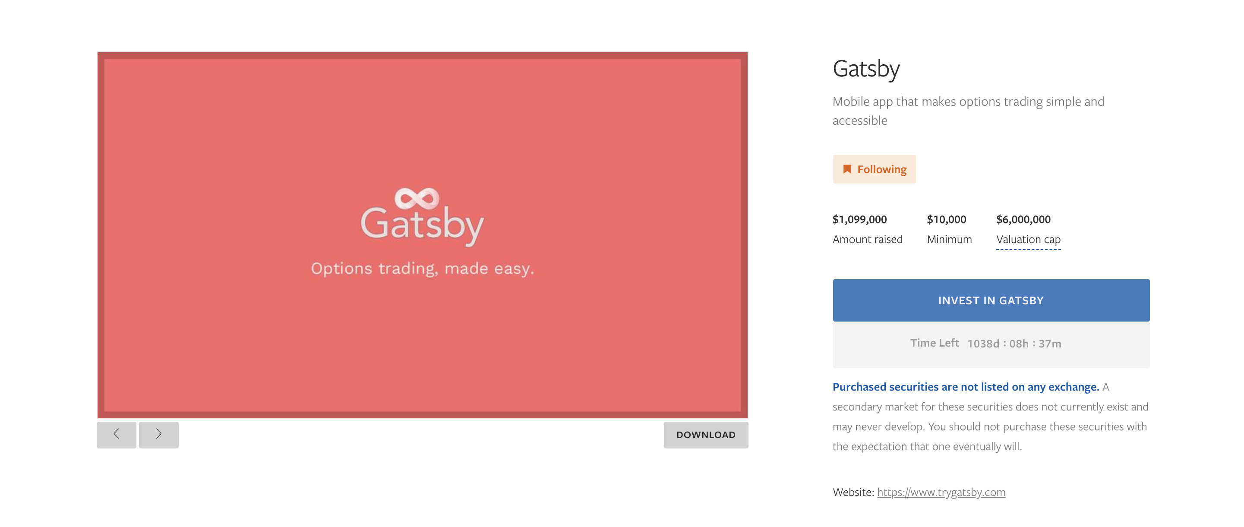Click the dashed-underlined Valuation cap label
Image resolution: width=1244 pixels, height=527 pixels.
(1028, 240)
